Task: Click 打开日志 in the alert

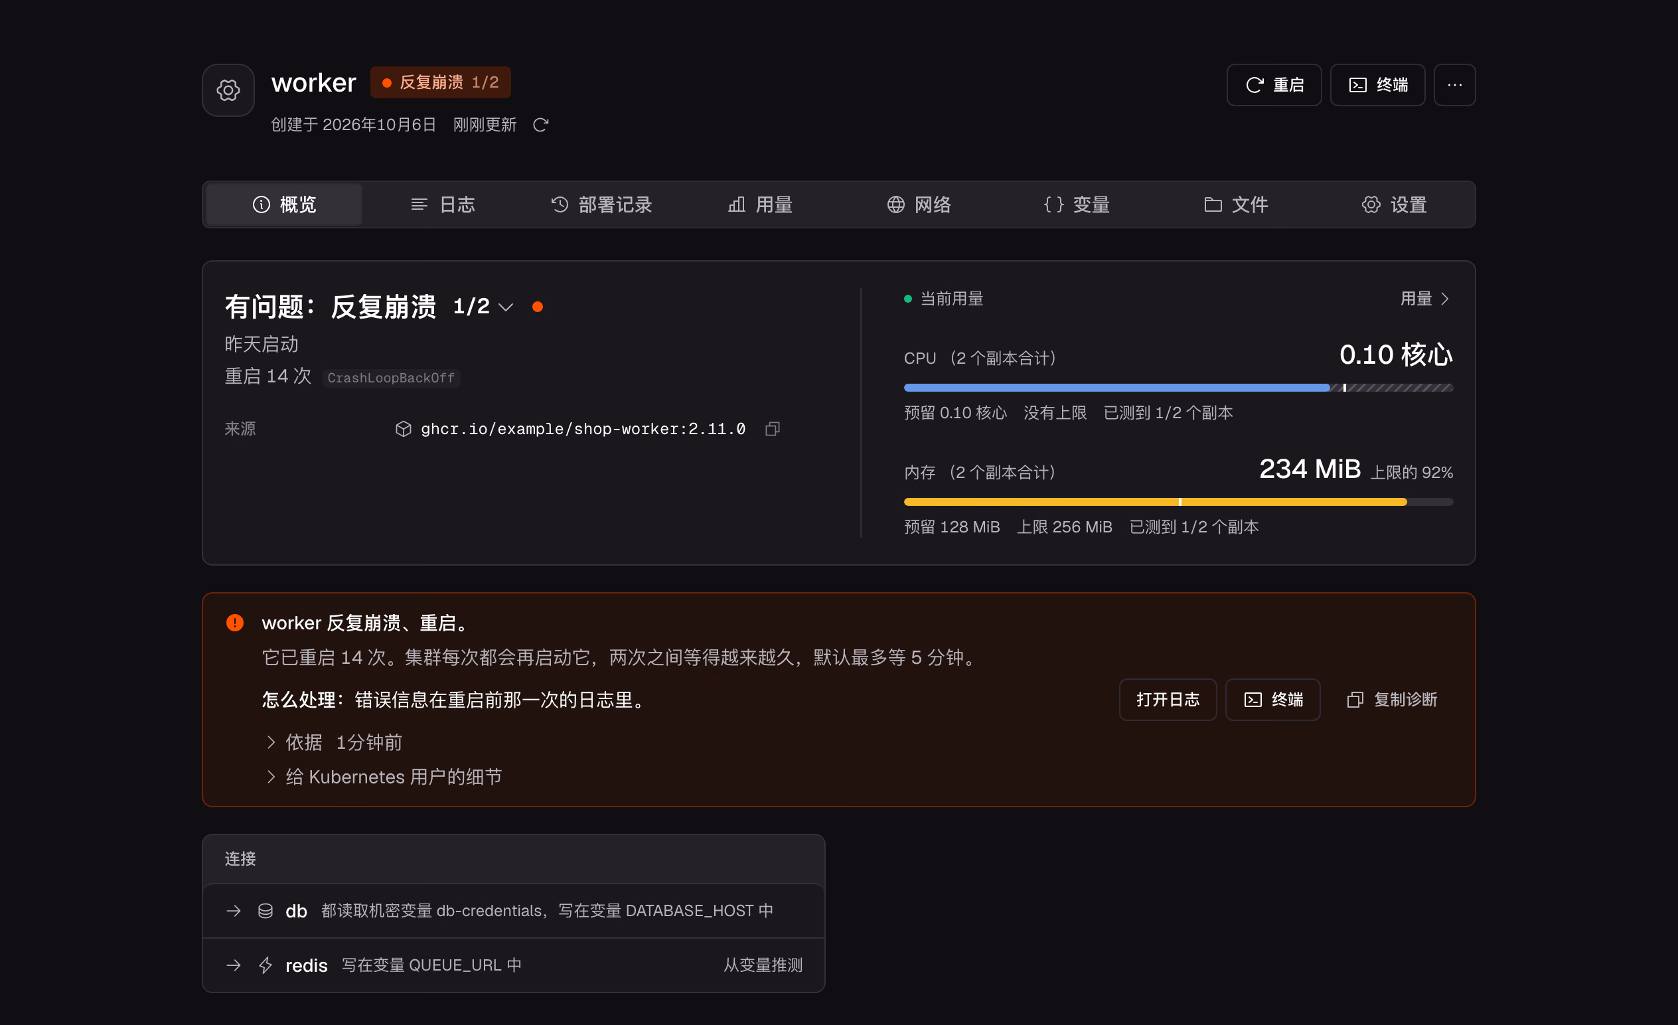Action: coord(1168,700)
